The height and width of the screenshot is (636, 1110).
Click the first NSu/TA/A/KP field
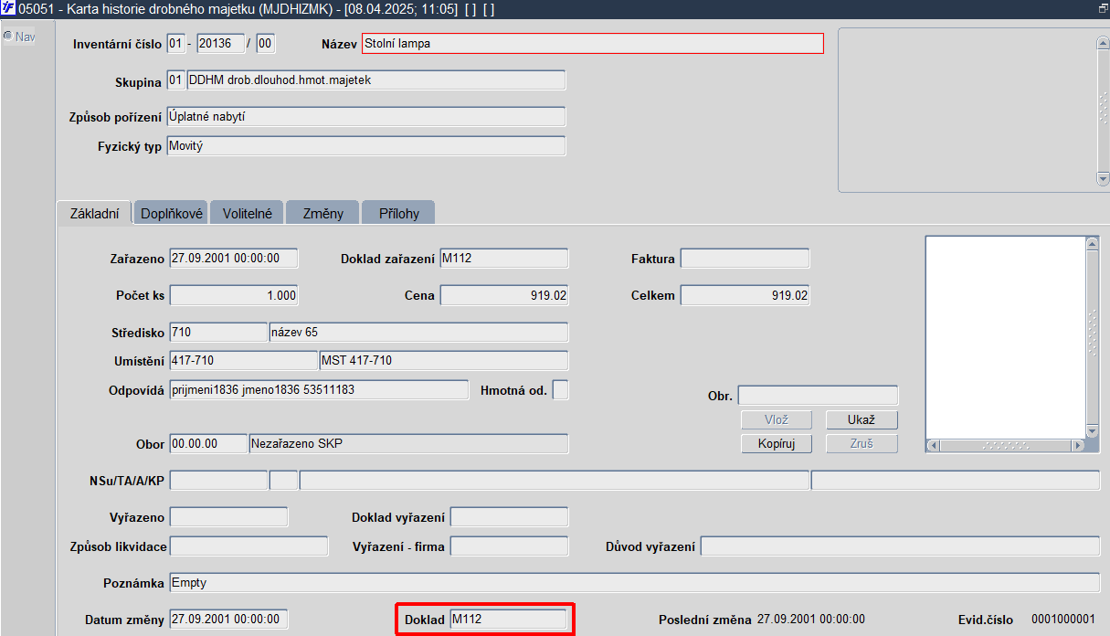[218, 481]
